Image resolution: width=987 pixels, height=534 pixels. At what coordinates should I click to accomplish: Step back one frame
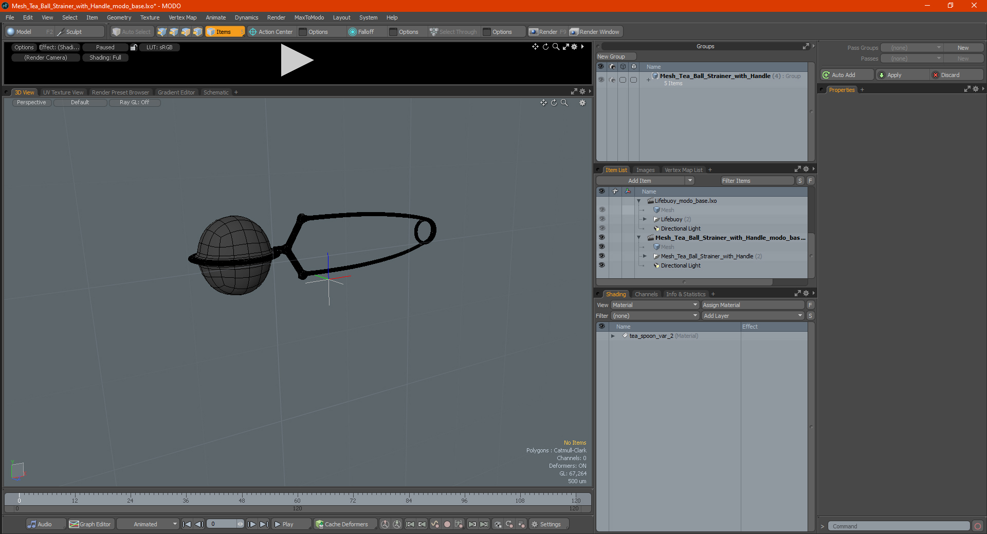click(199, 524)
